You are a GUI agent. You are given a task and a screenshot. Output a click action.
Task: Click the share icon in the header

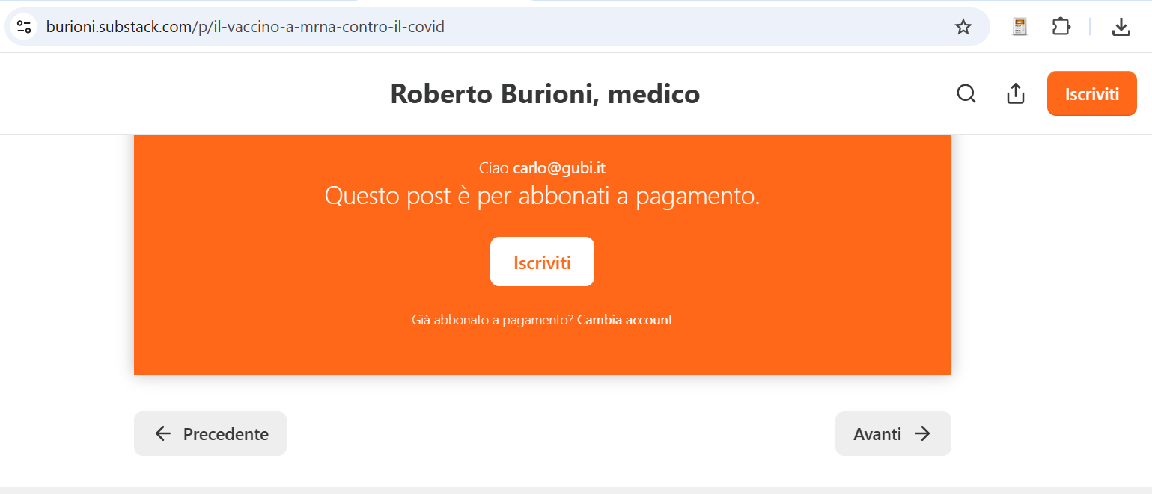tap(1015, 94)
